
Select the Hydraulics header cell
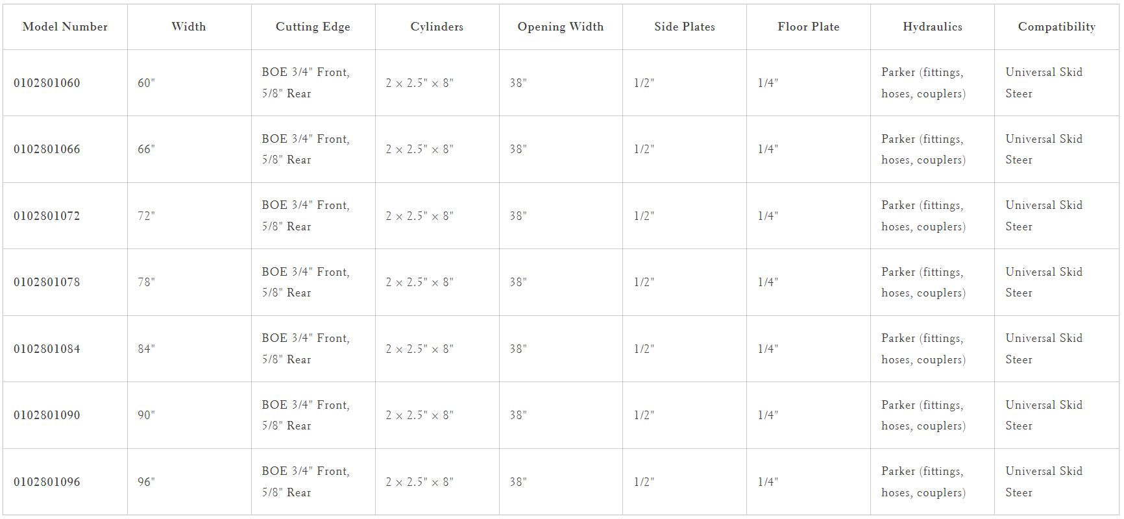pyautogui.click(x=933, y=27)
